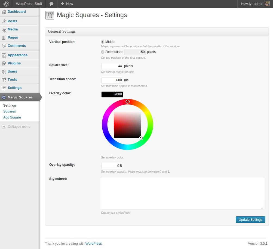This screenshot has width=273, height=249.
Task: Click the admin avatar image
Action: pyautogui.click(x=267, y=4)
